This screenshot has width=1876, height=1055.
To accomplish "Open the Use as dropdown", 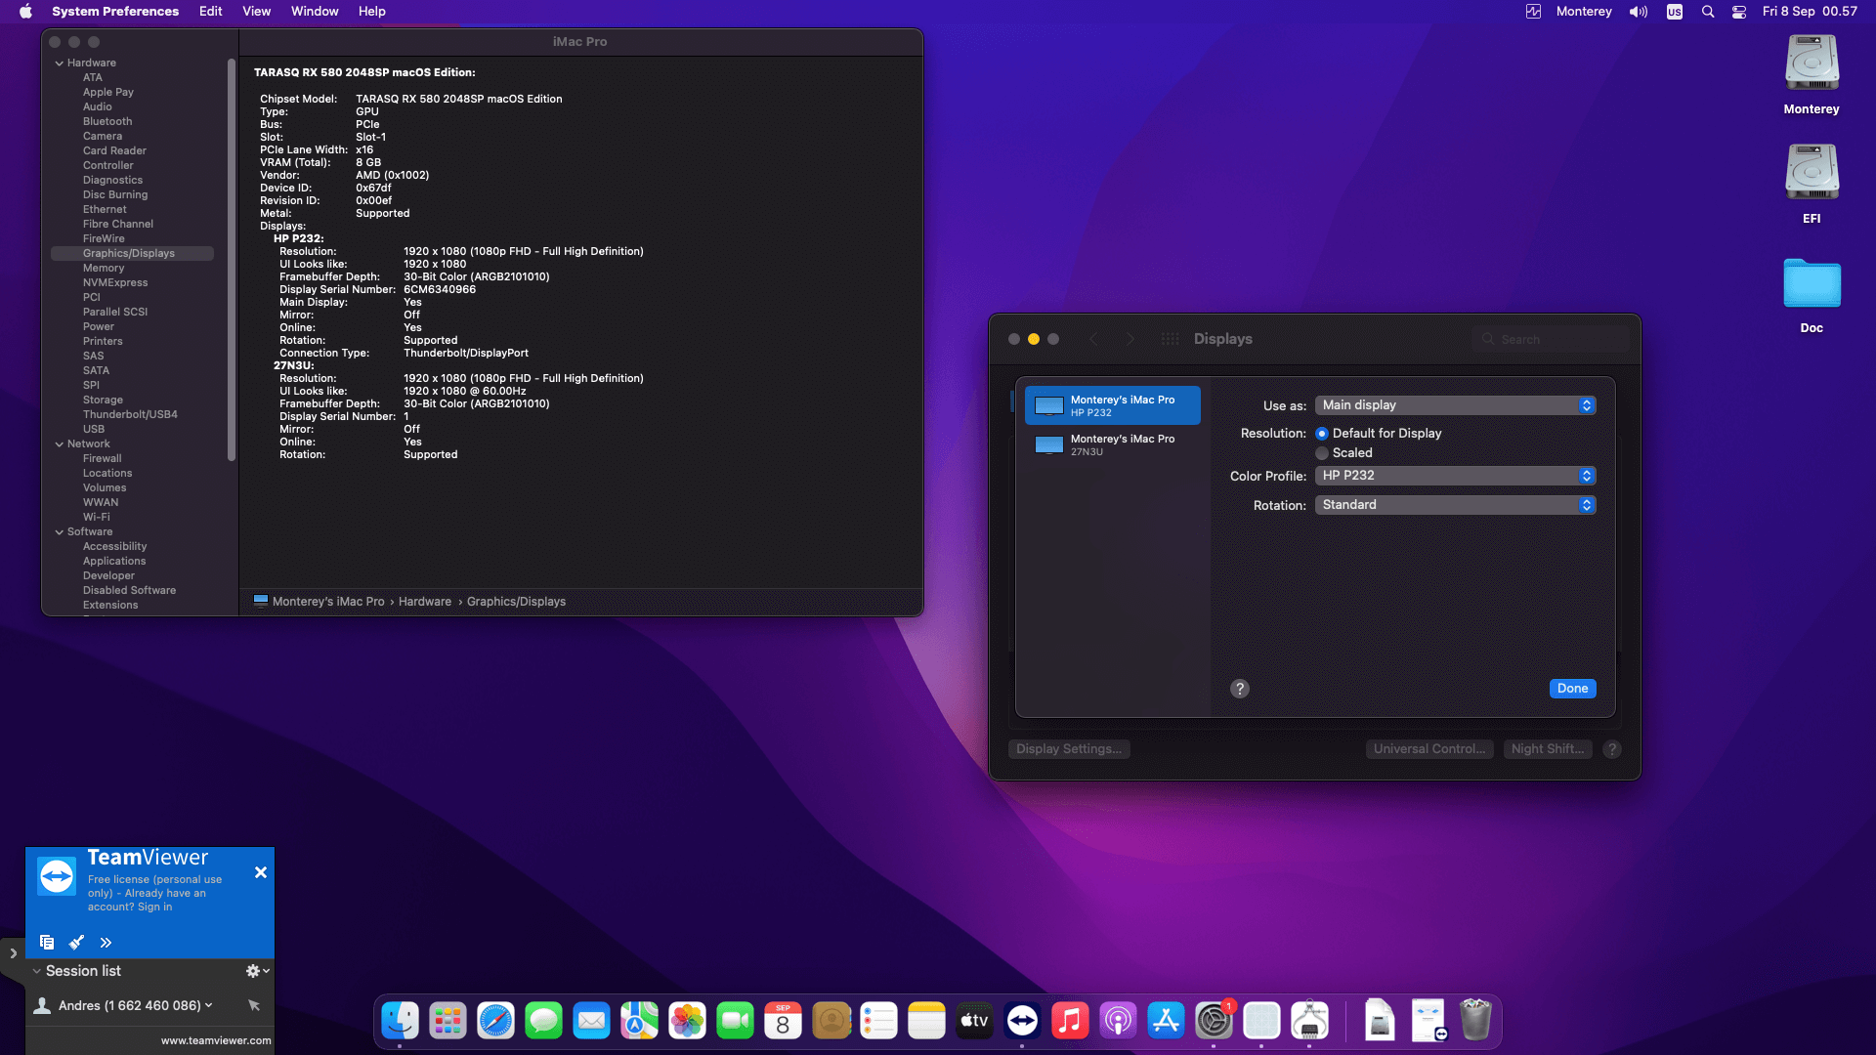I will tap(1455, 405).
